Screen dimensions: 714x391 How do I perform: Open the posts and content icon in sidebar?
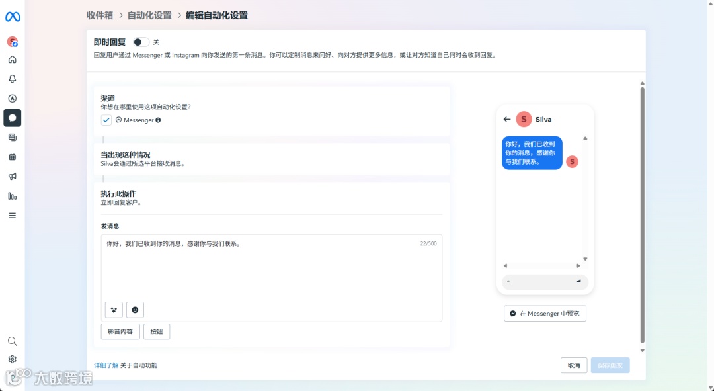[13, 137]
